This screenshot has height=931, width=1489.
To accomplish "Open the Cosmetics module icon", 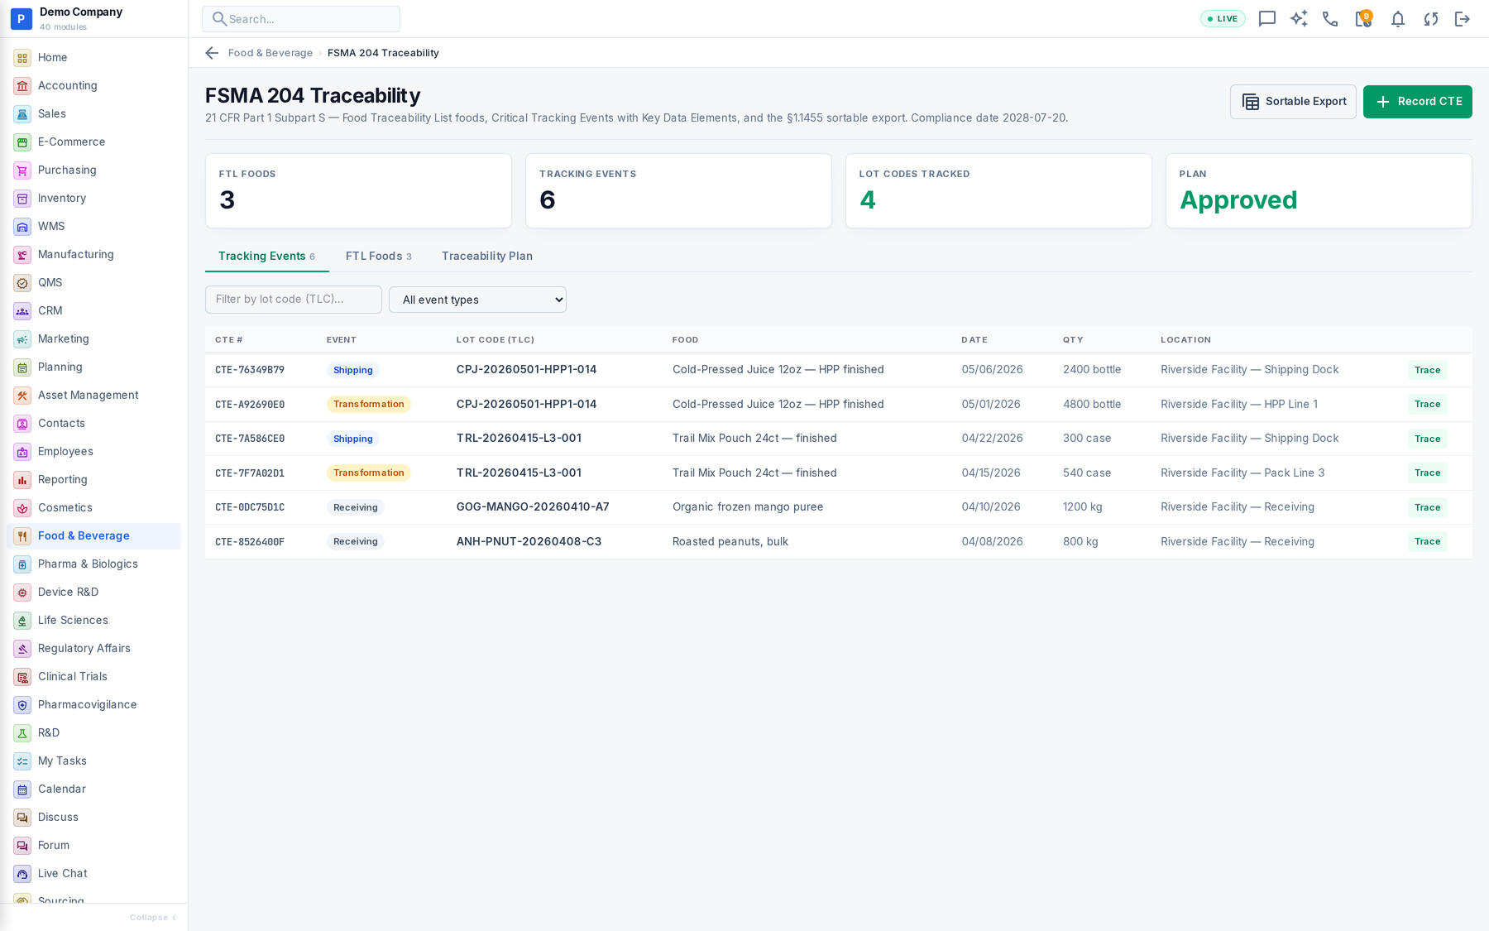I will tap(22, 508).
